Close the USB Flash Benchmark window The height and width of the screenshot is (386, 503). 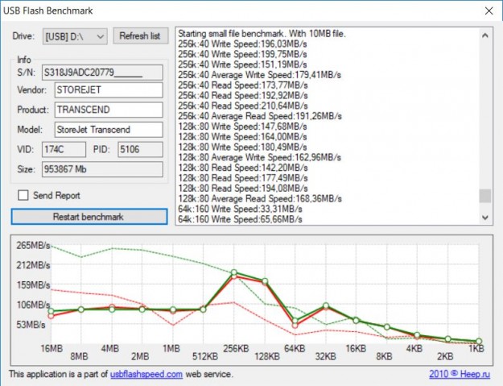click(x=486, y=11)
